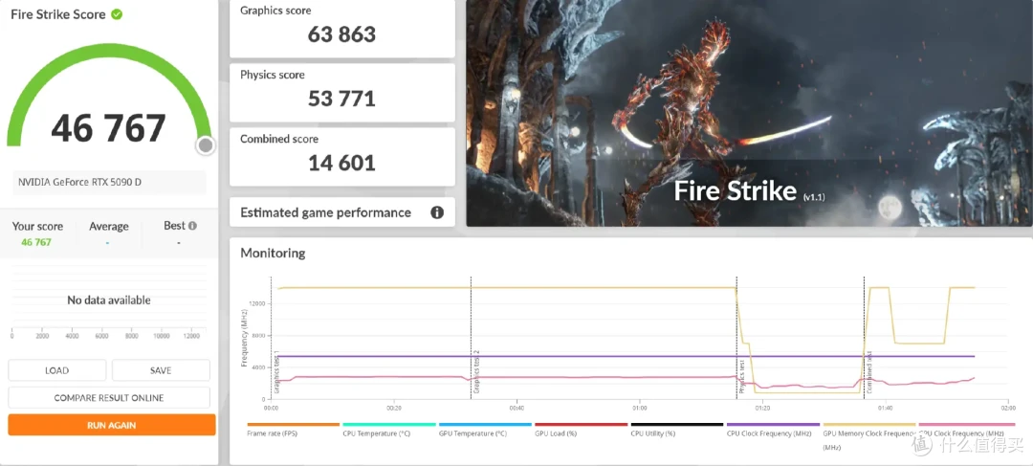The image size is (1033, 466).
Task: Click the No data available message
Action: tap(109, 300)
